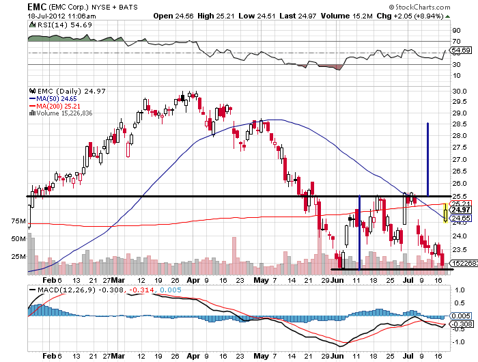The image size is (478, 362).
Task: Click the Jul label under price chart
Action: [408, 280]
